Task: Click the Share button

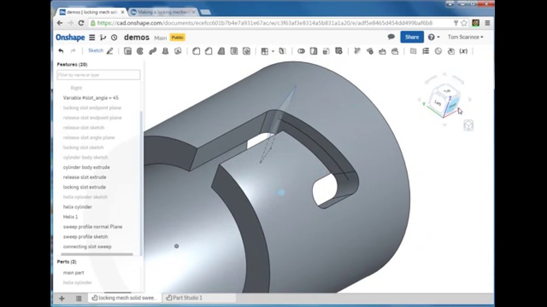Action: 412,37
